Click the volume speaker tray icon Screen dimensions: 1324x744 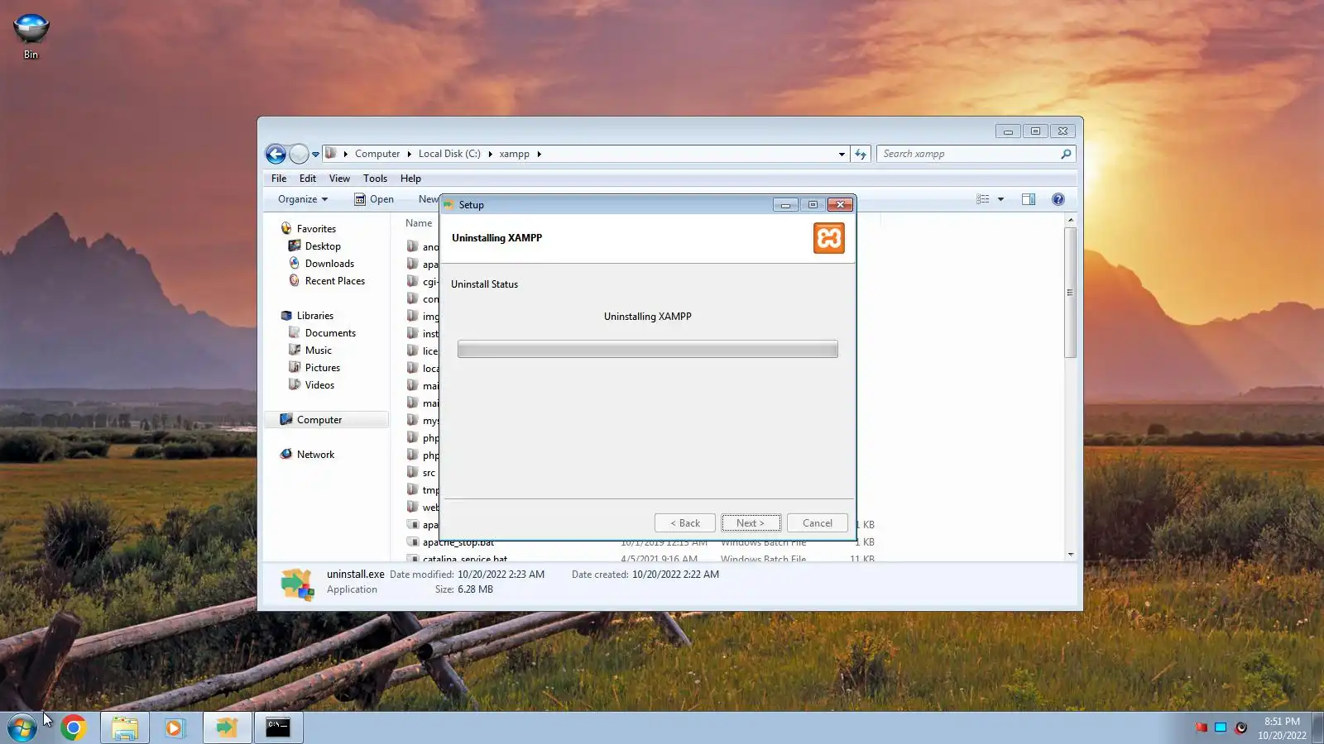click(x=1240, y=727)
